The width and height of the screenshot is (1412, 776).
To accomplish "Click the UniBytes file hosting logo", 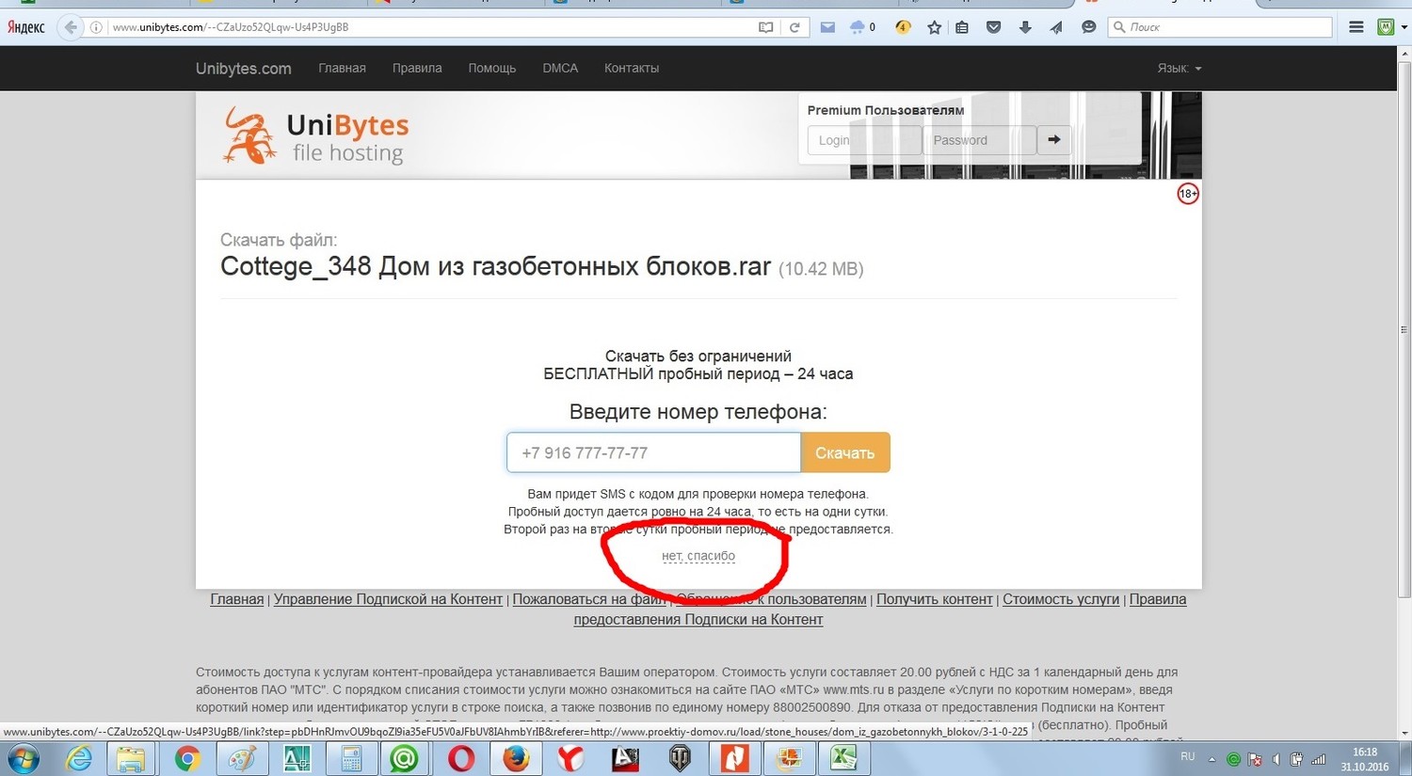I will click(314, 136).
